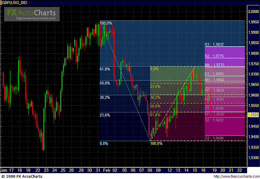Viewport: 260px width, 179px height.
Task: Click the R2 : 1,9776 pivot label
Action: click(x=214, y=56)
